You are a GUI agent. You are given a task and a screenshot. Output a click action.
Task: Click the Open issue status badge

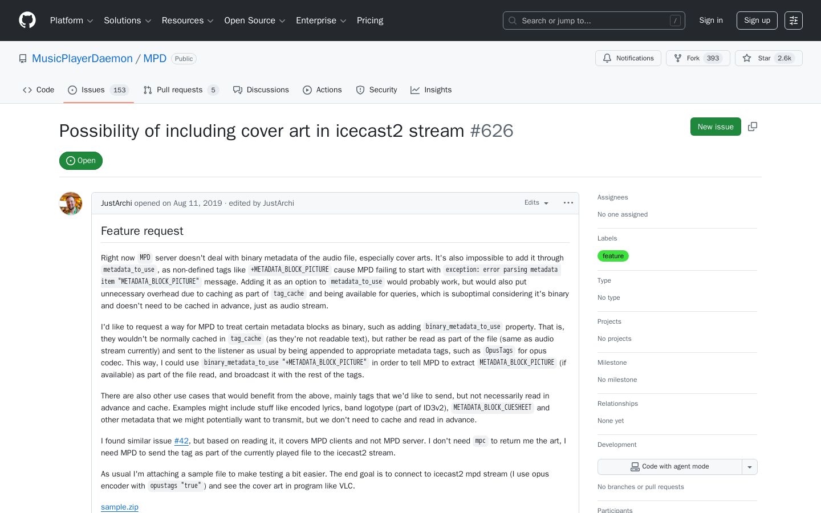point(81,161)
